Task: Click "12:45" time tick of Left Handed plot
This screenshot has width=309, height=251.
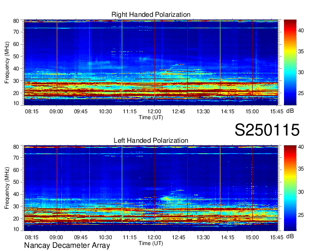Action: click(x=179, y=237)
